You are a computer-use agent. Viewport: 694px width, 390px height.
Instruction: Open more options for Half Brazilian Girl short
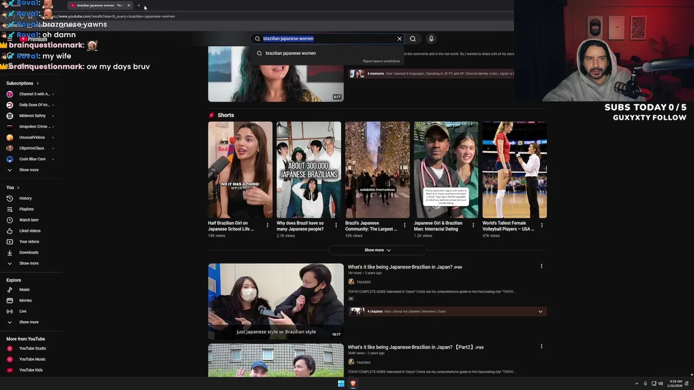(x=267, y=225)
